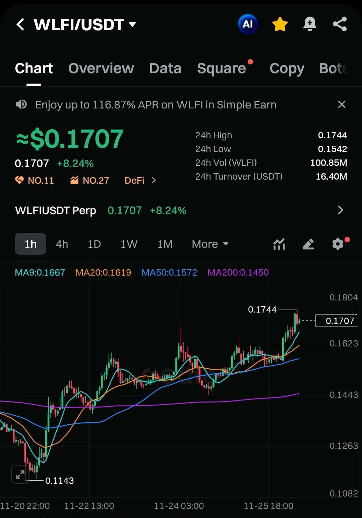Open the NO.27 ranking badge

(89, 180)
